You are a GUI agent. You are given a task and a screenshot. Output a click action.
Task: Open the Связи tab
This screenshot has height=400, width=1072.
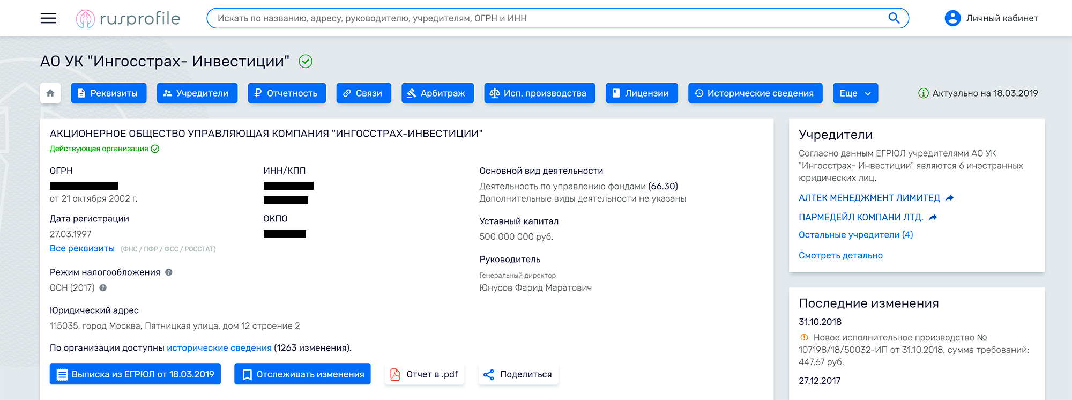coord(364,93)
